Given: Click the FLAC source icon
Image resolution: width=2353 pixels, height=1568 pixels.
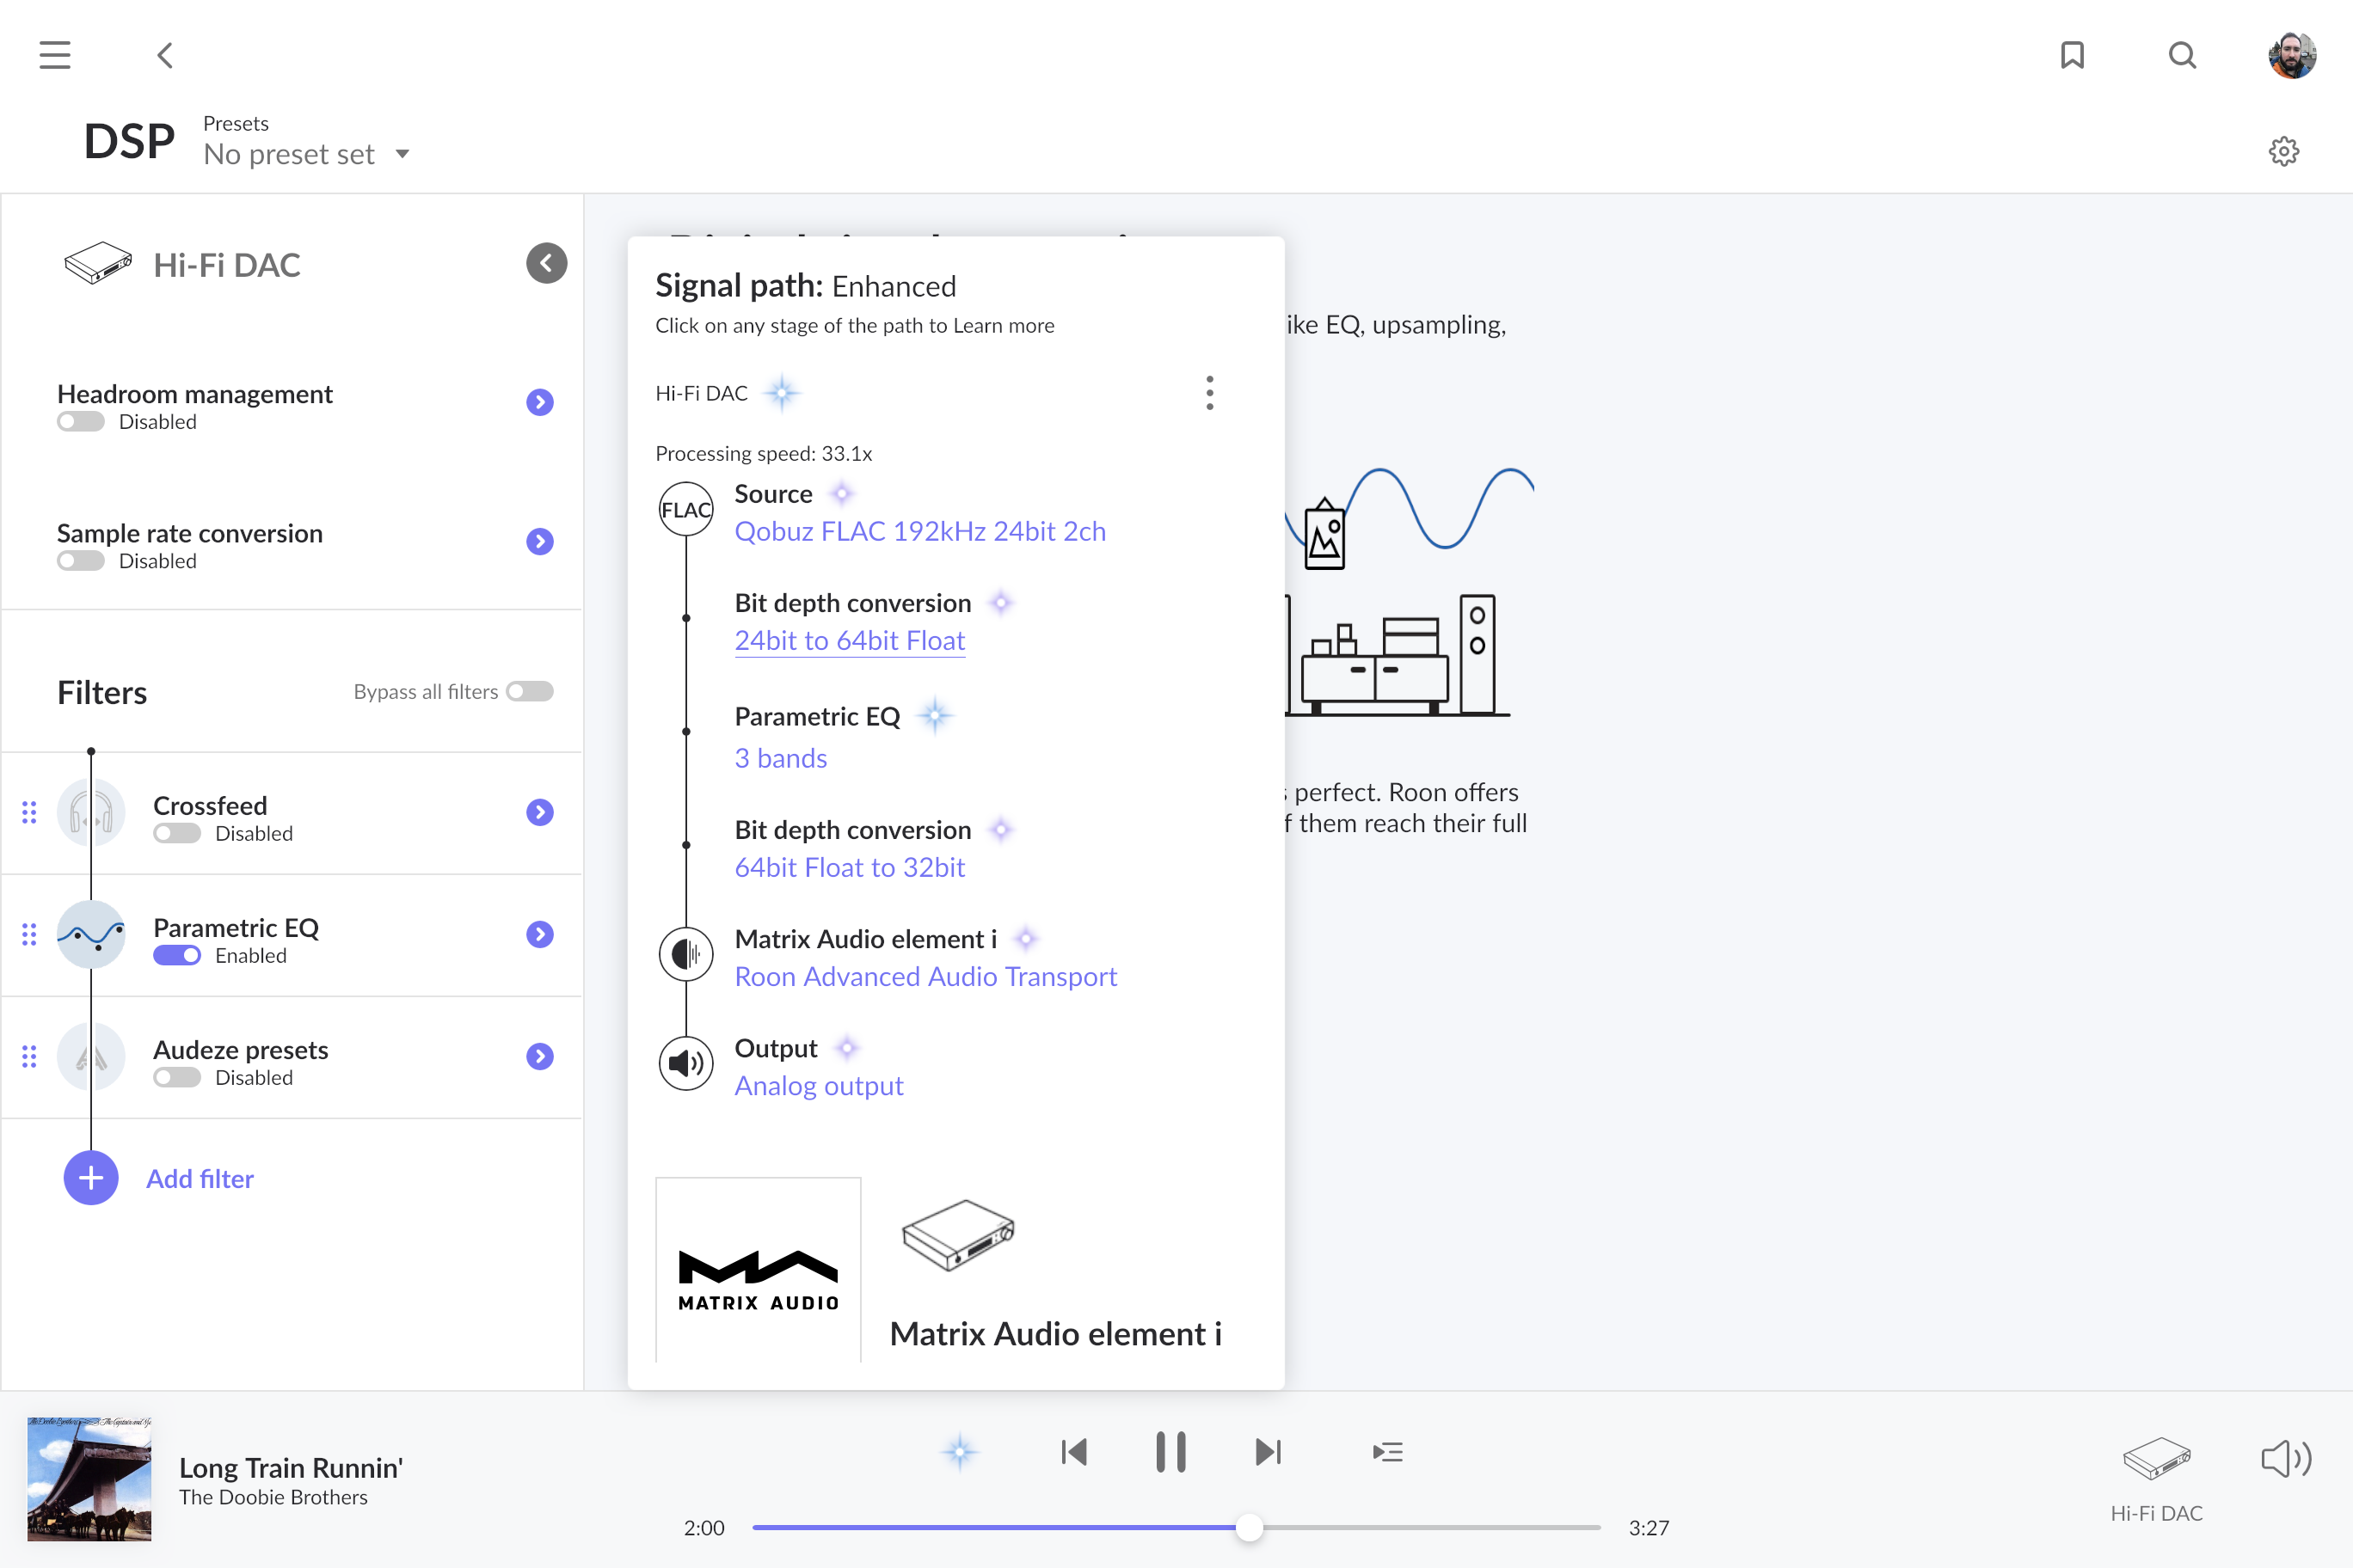Looking at the screenshot, I should (686, 509).
